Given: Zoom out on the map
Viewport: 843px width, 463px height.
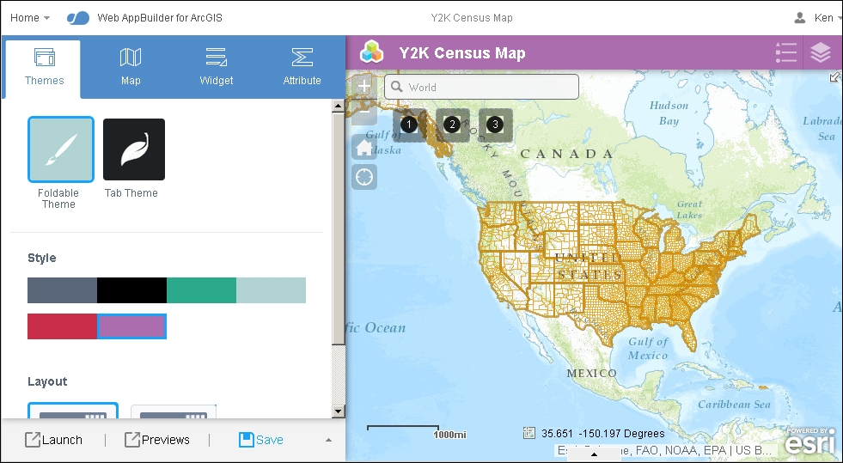Looking at the screenshot, I should [x=364, y=112].
